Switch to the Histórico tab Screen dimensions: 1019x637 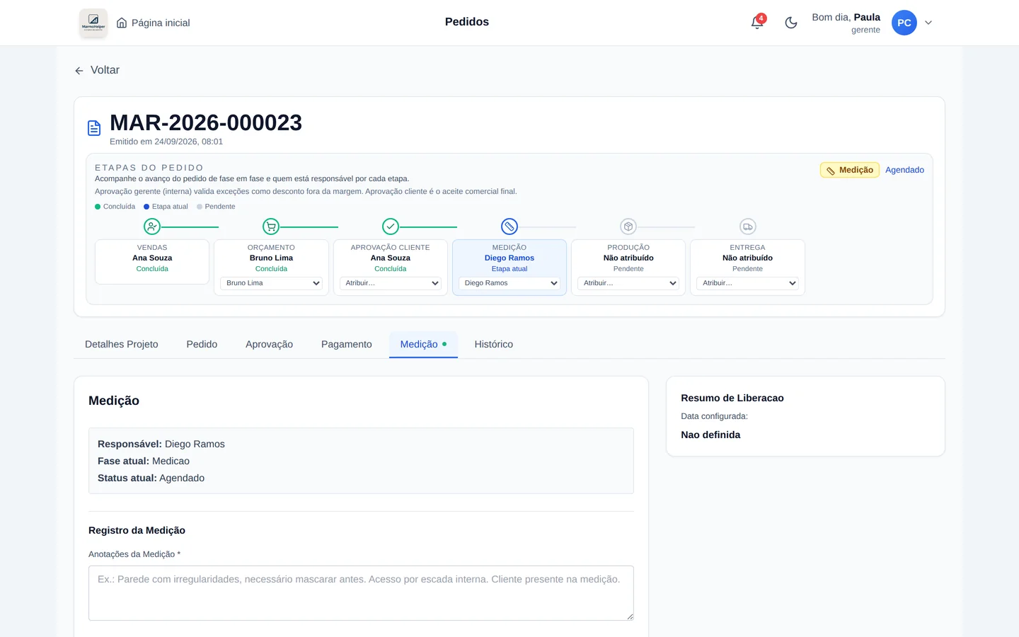pos(494,345)
